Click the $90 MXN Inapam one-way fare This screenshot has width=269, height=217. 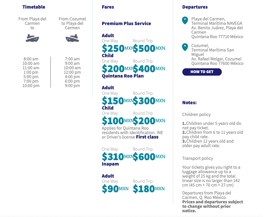(x=115, y=189)
